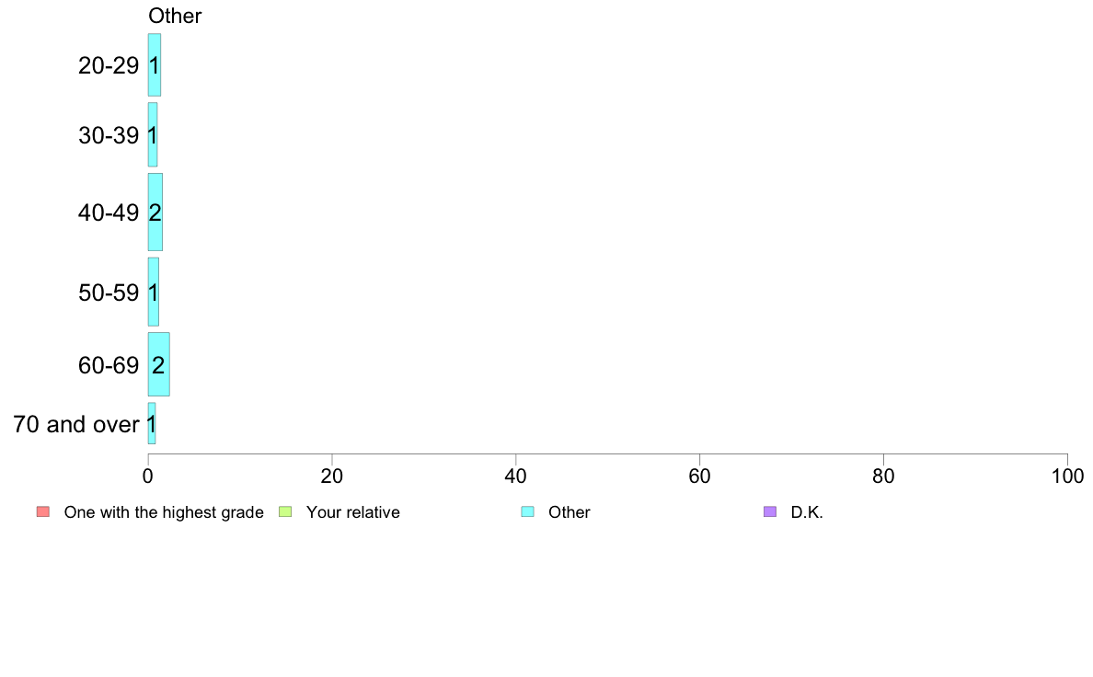Select the 'Your relative' legend label
This screenshot has width=1093, height=677.
(352, 512)
